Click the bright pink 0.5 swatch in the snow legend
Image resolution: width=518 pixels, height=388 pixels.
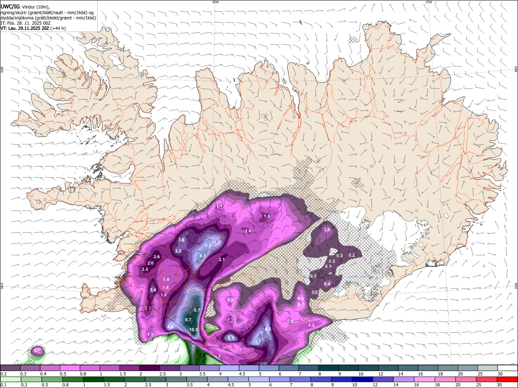(70, 368)
